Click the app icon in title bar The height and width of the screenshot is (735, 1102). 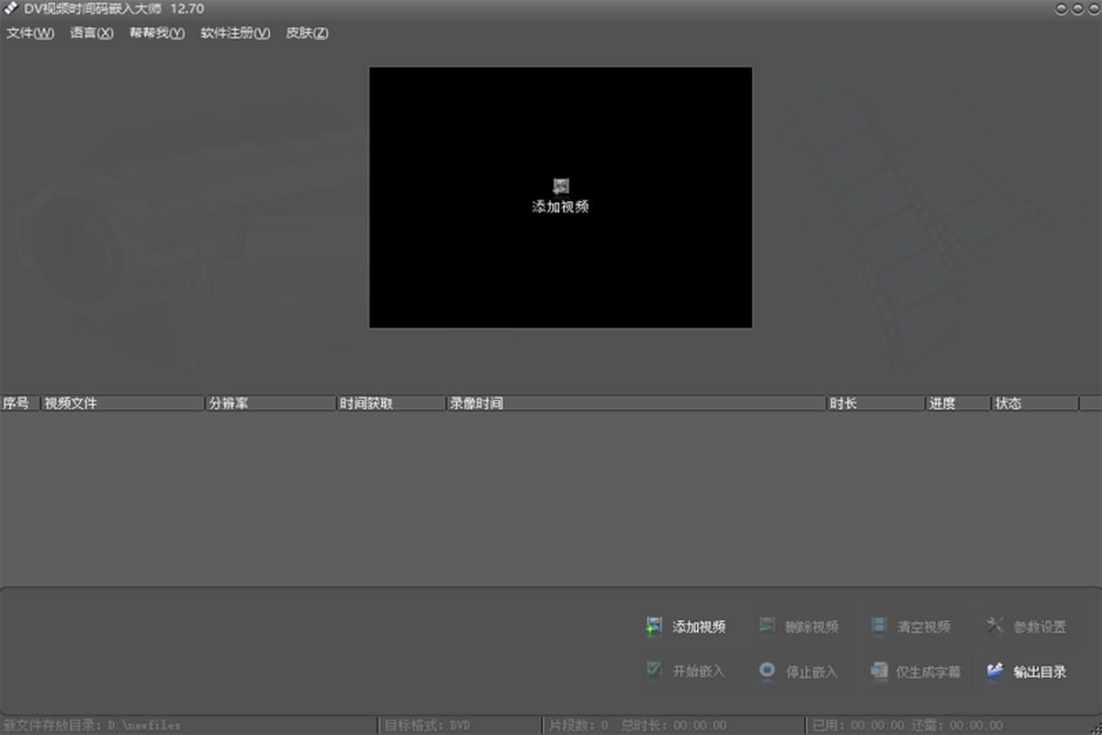11,9
